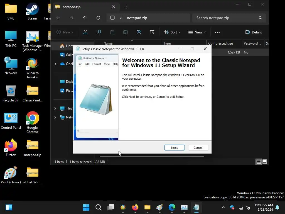Select notepad.zip file on desktop
This screenshot has height=214, width=285.
click(x=32, y=148)
